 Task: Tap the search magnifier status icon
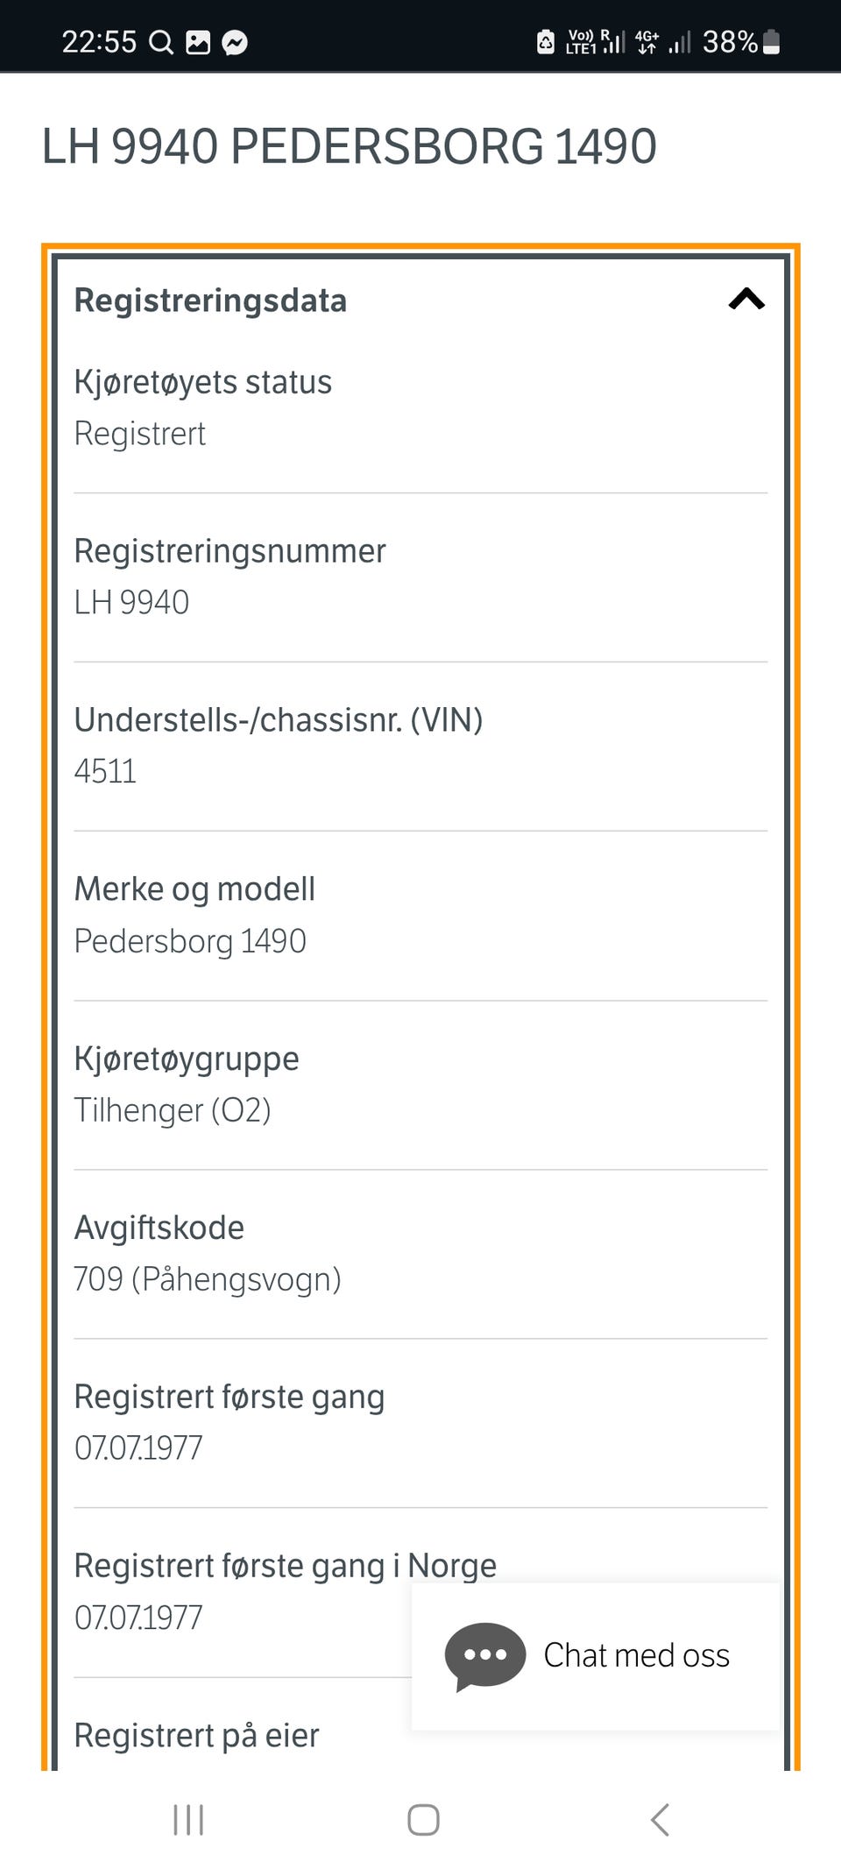point(161,42)
